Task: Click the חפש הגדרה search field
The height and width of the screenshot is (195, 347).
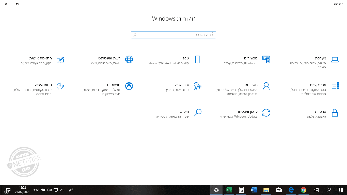Action: 173,35
